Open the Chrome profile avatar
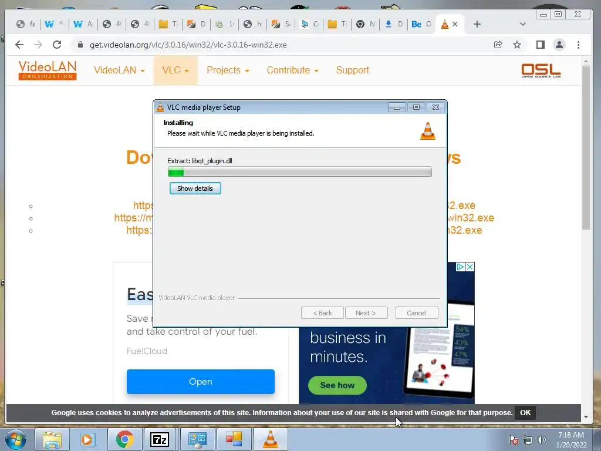601x451 pixels. pos(559,45)
